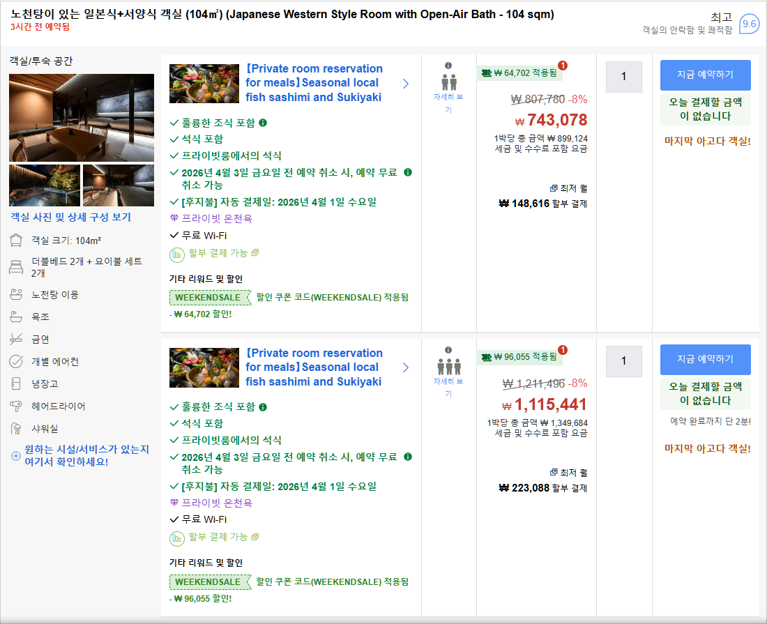Click the hair dryer icon
Screen dimensions: 767x624
(x=16, y=406)
